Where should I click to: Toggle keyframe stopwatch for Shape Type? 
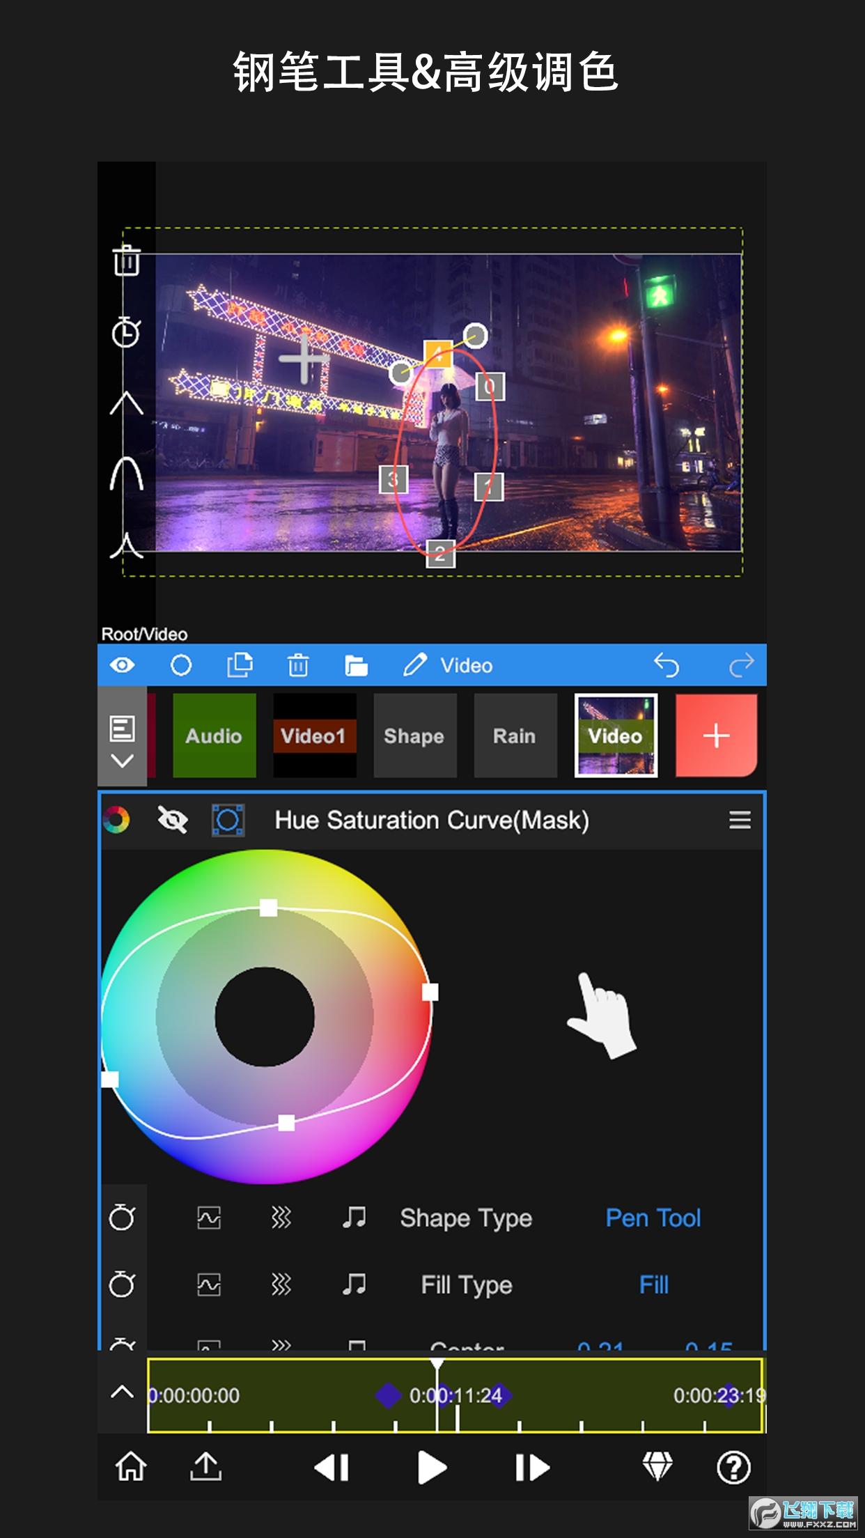(x=122, y=1218)
